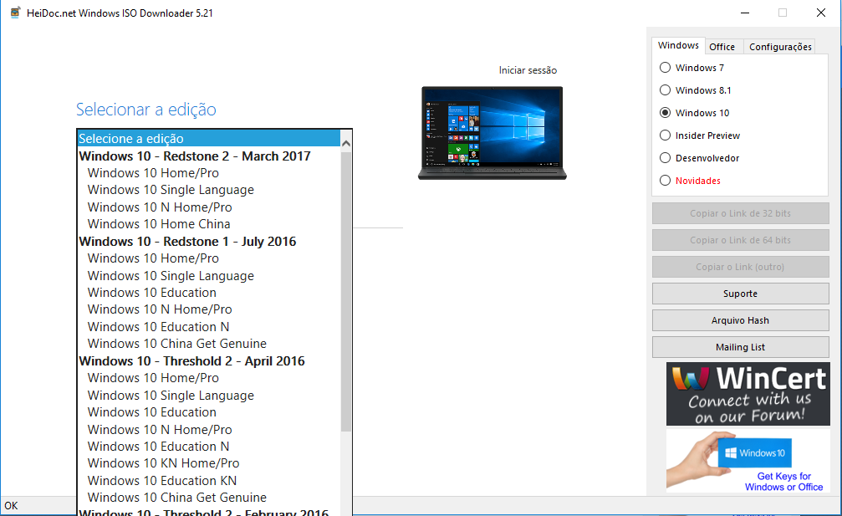Choose Windows 10 Home/Pro under Redstone 2

[209, 173]
